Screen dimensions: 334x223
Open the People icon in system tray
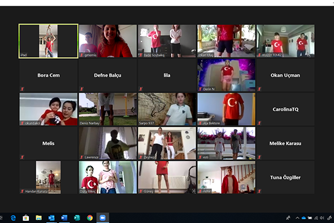click(x=288, y=218)
